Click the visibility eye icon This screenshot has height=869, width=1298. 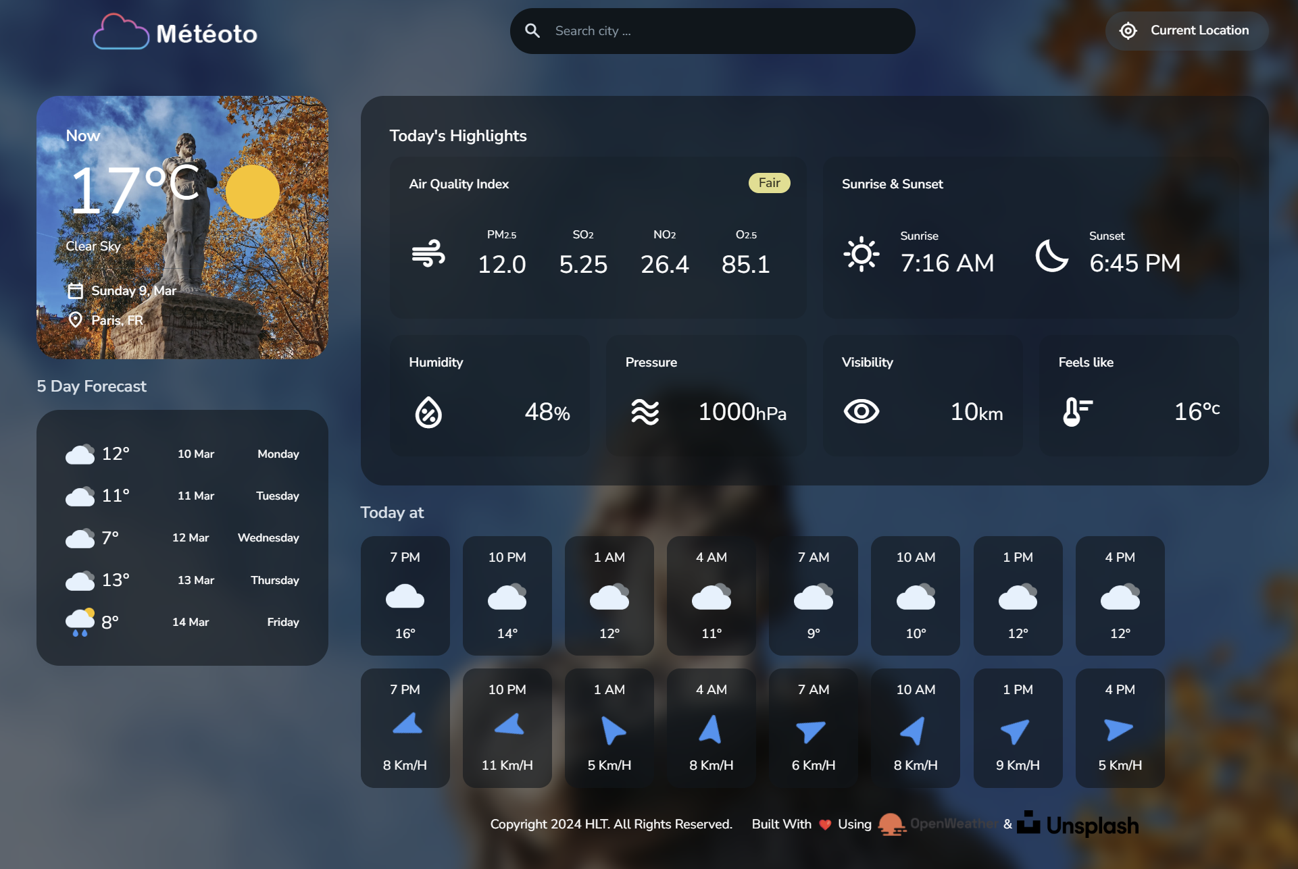click(x=861, y=411)
